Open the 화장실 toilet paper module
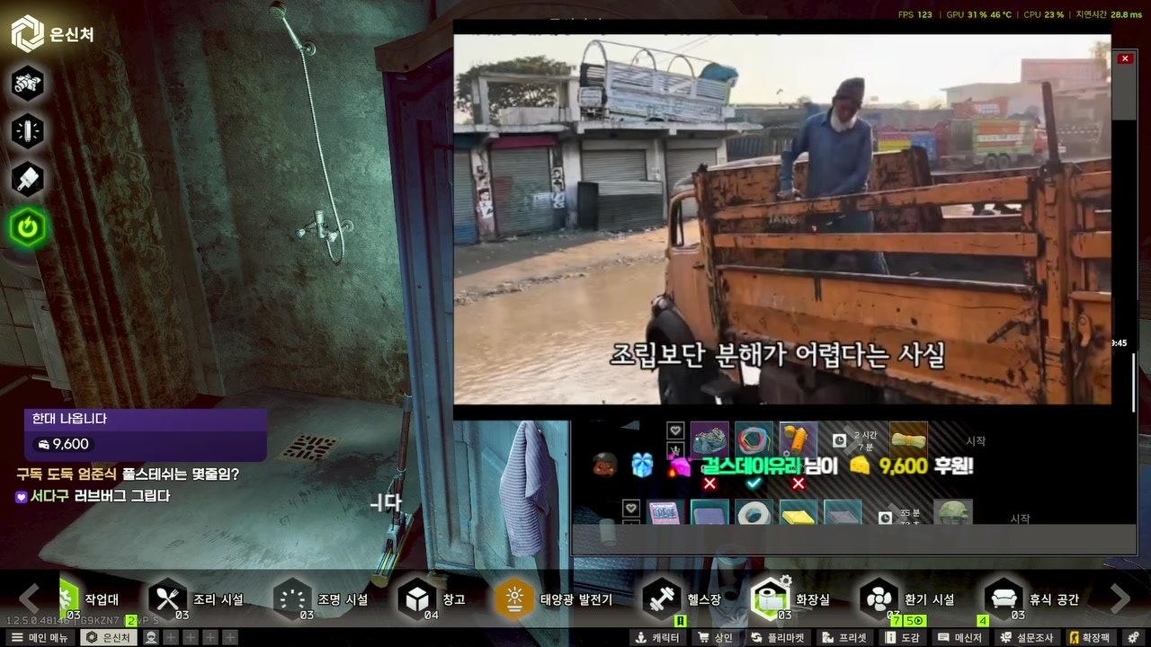1151x647 pixels. (791, 599)
